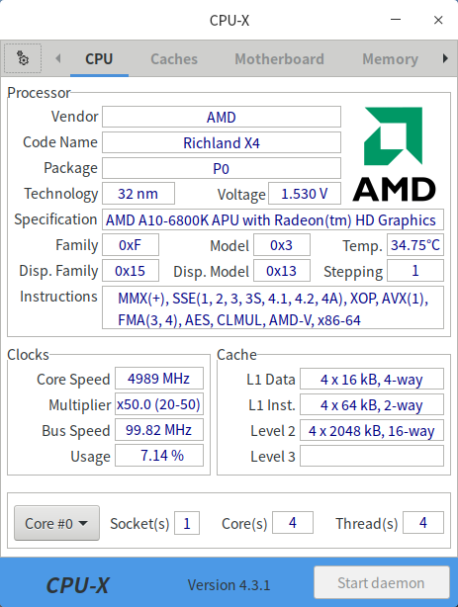
Task: Open the settings gear button
Action: click(23, 58)
